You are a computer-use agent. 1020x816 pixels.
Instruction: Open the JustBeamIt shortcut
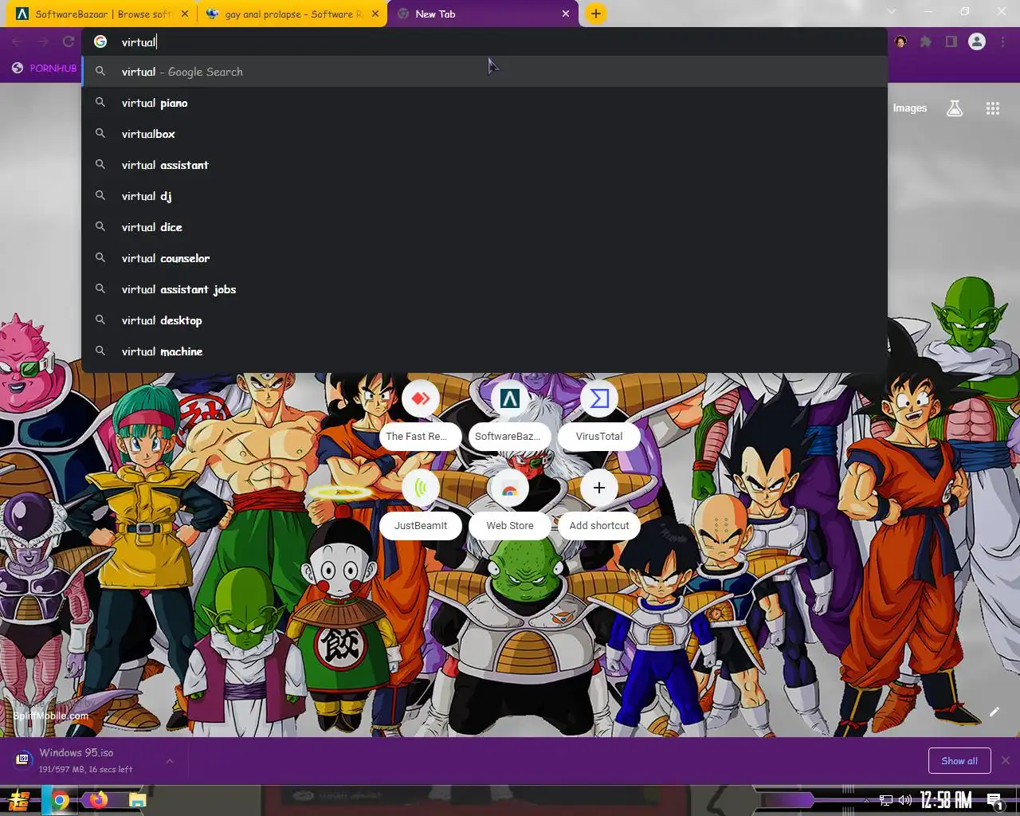click(x=421, y=504)
